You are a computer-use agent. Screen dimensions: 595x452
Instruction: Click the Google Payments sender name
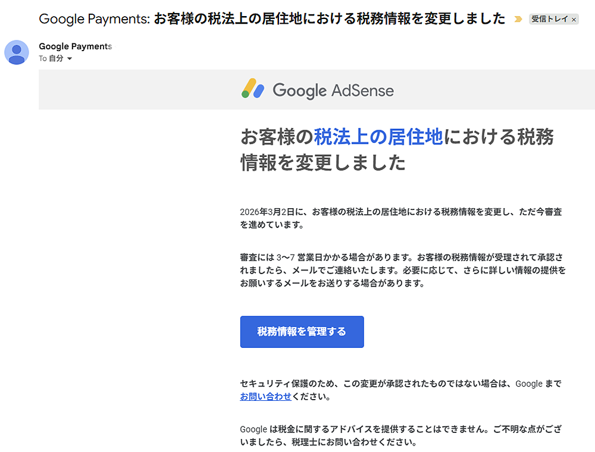(x=75, y=46)
